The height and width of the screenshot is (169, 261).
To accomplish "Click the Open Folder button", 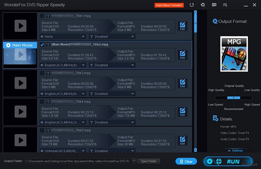I will tap(149, 161).
